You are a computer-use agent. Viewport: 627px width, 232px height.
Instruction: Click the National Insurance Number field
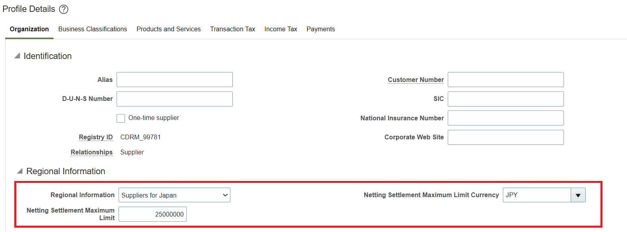click(x=506, y=118)
